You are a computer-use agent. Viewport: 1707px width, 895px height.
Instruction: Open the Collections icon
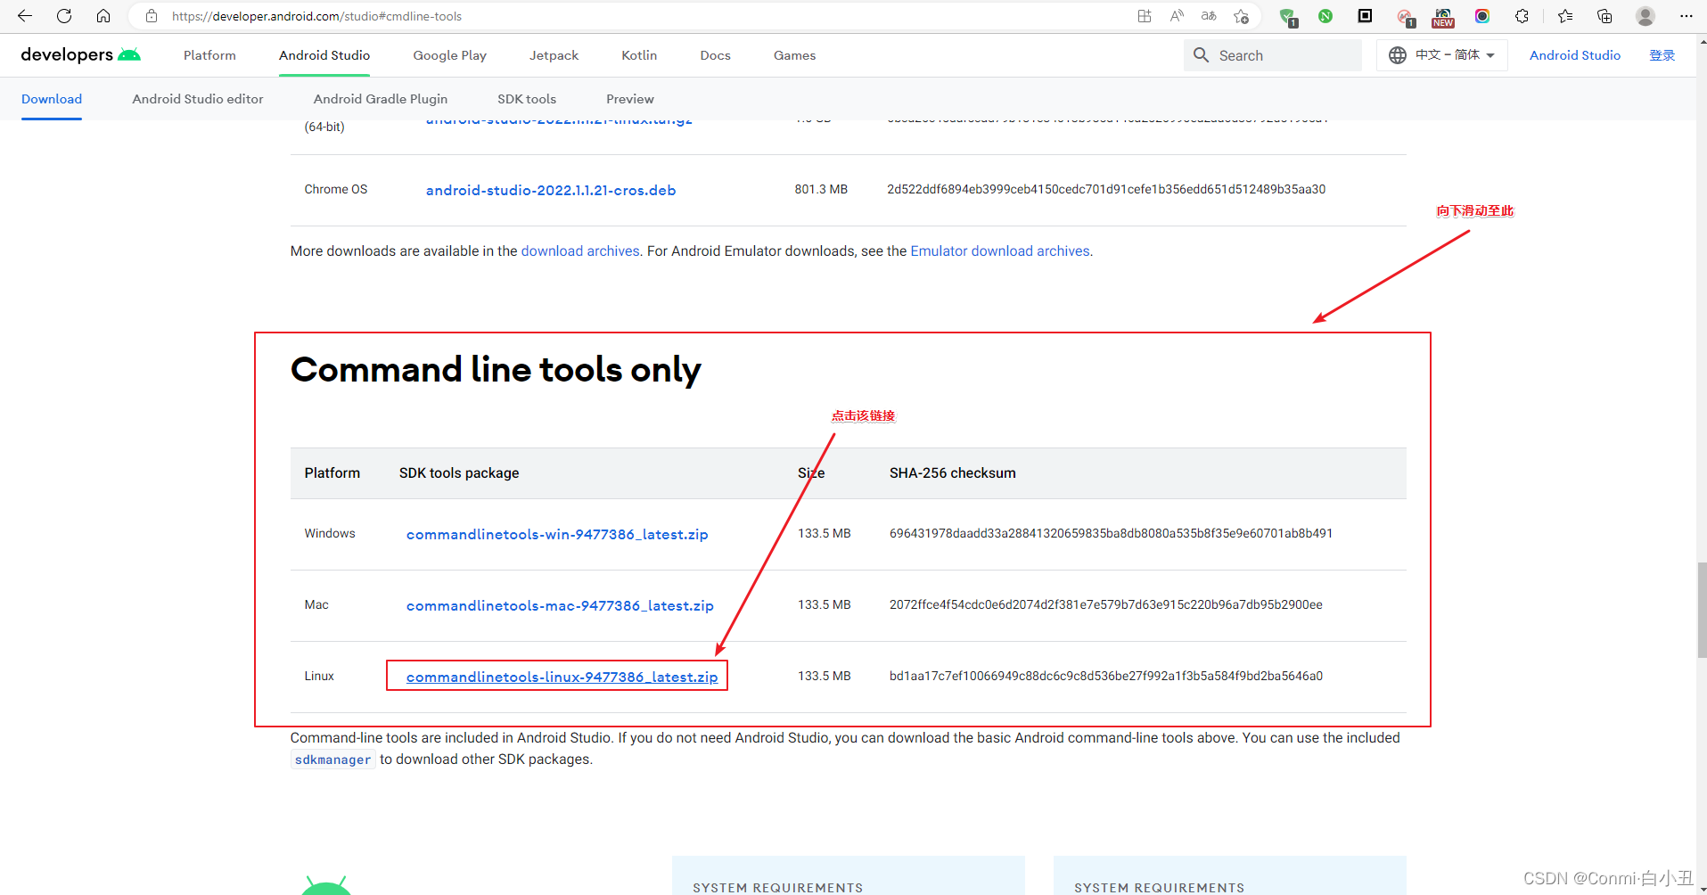pyautogui.click(x=1604, y=16)
